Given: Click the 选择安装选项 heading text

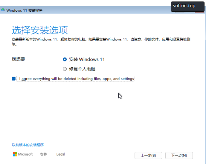Looking at the screenshot, I should click(x=40, y=30).
